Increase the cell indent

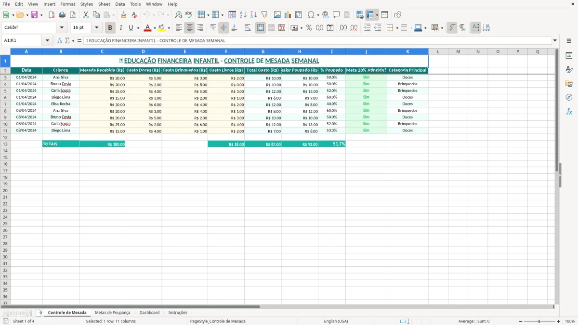(x=367, y=28)
